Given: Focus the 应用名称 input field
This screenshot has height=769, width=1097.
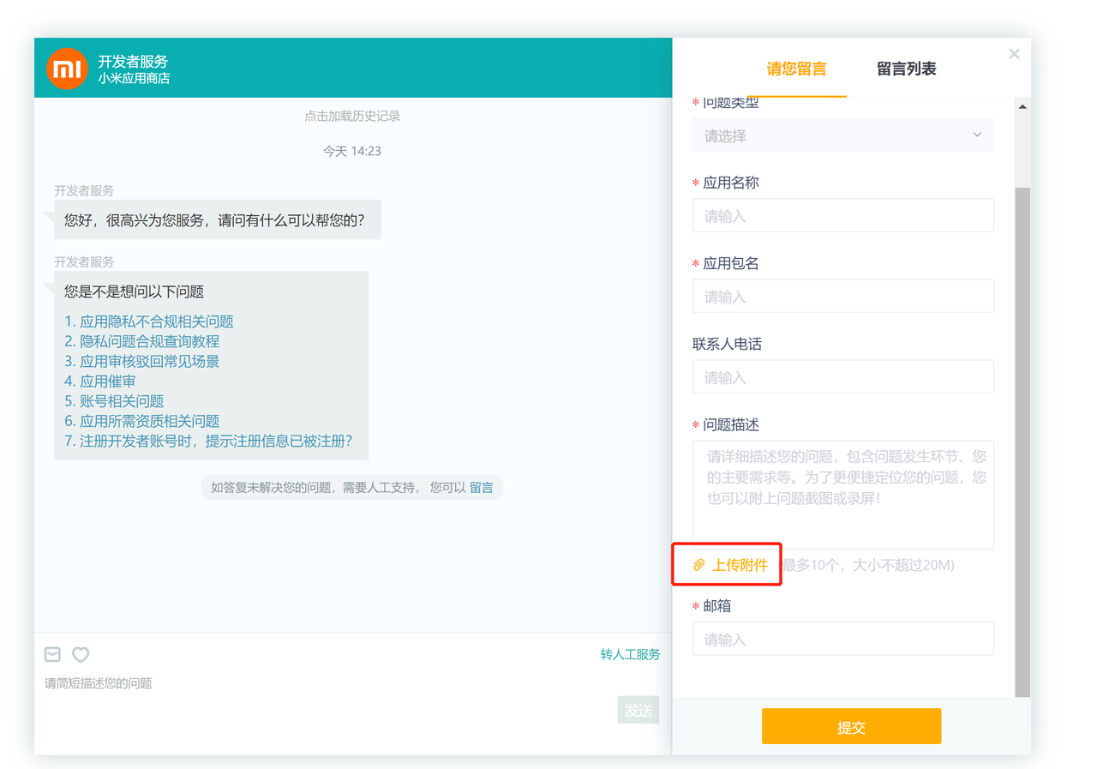Looking at the screenshot, I should point(843,216).
